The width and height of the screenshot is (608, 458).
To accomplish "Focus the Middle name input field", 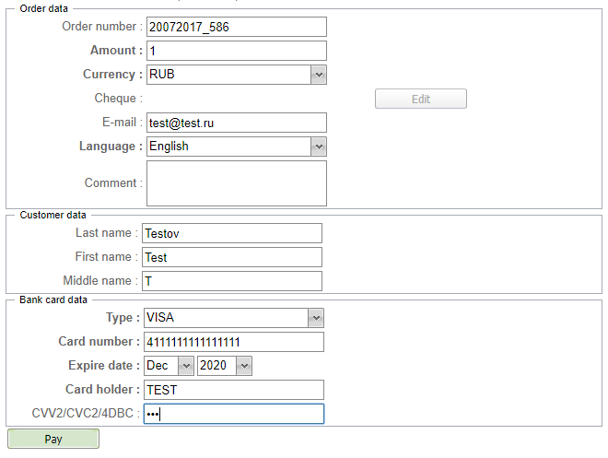I will (231, 281).
